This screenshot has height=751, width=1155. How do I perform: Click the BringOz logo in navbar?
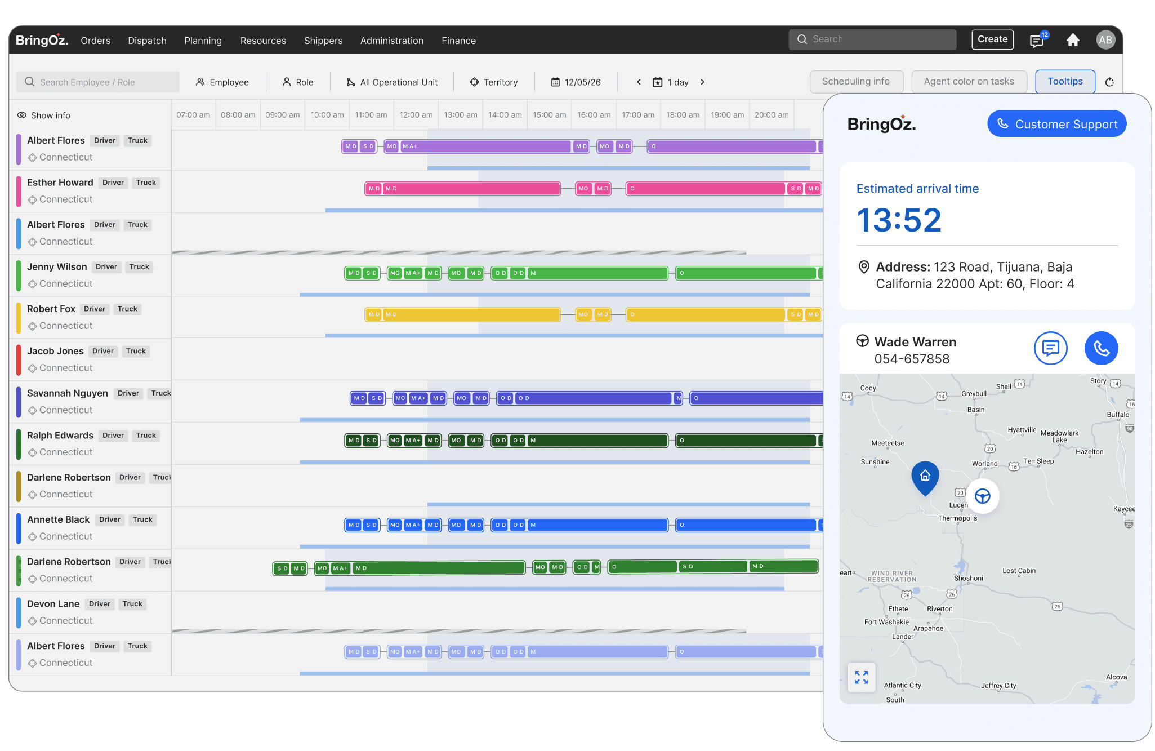point(42,40)
